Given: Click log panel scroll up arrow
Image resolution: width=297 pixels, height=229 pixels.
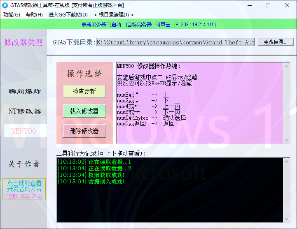Looking at the screenshot, I should click(x=286, y=162).
